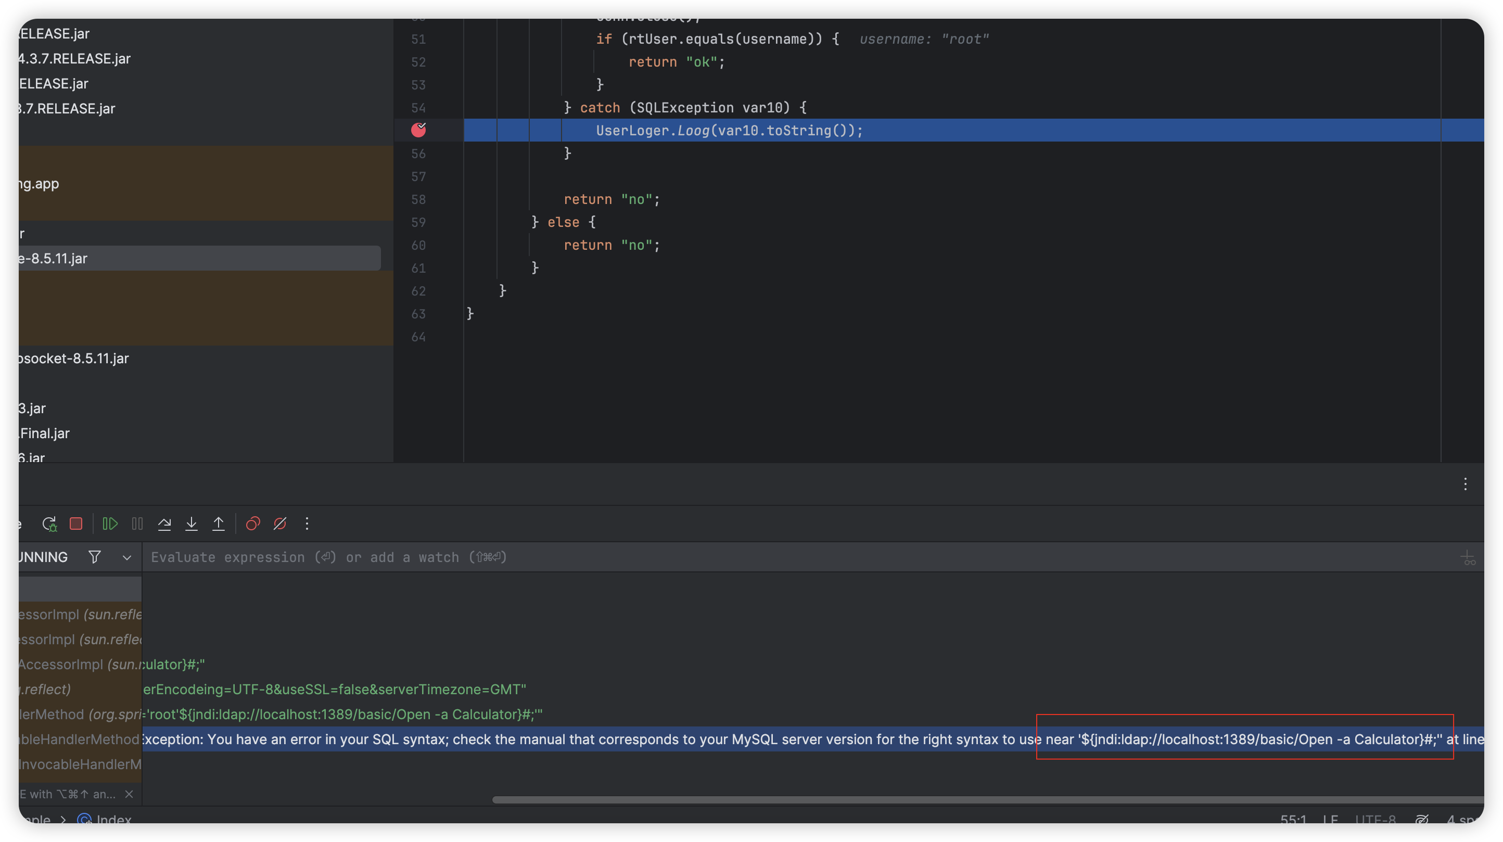Select 3.7.RELEASE.jar in project tree
1503x842 pixels.
(67, 109)
